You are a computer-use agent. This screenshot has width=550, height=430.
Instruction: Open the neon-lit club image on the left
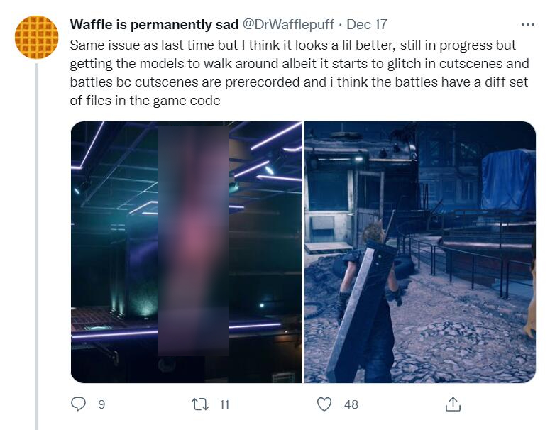click(187, 252)
